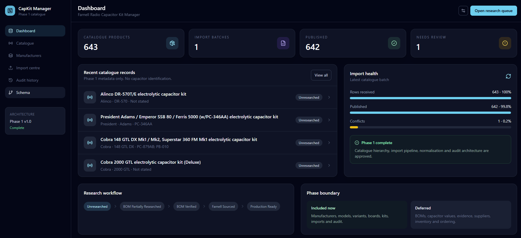Click the radio icon beside Cobra 148 GTL DX kit
Screen dimensions: 521x238
coord(90,143)
